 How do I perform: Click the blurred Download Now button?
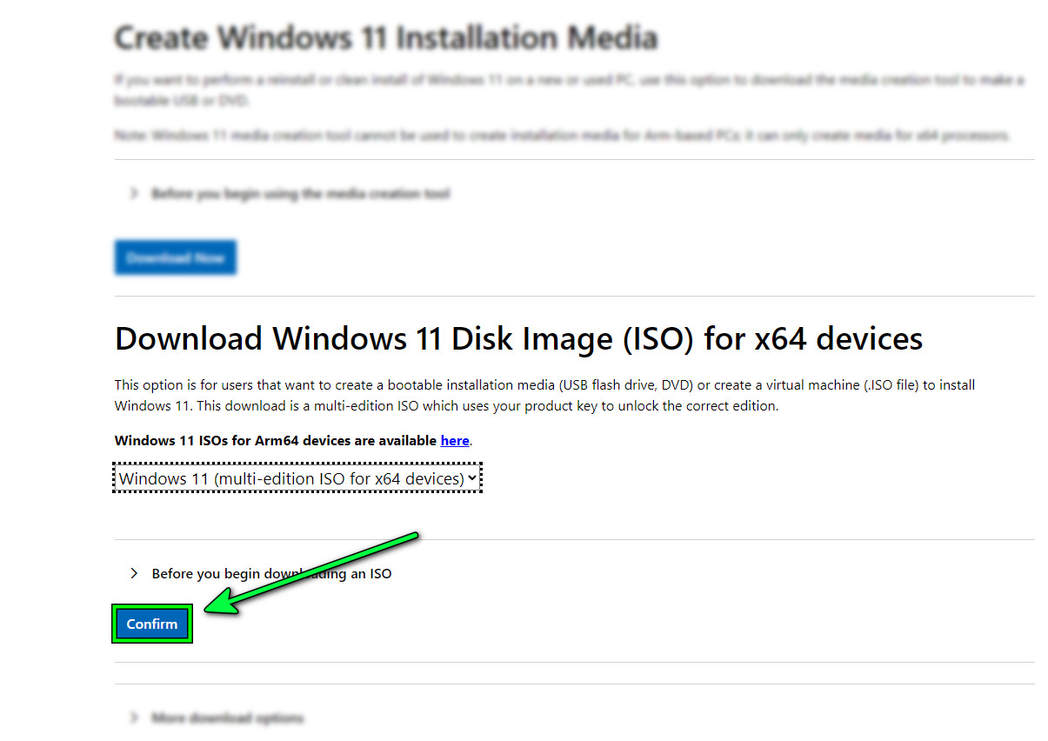coord(176,258)
